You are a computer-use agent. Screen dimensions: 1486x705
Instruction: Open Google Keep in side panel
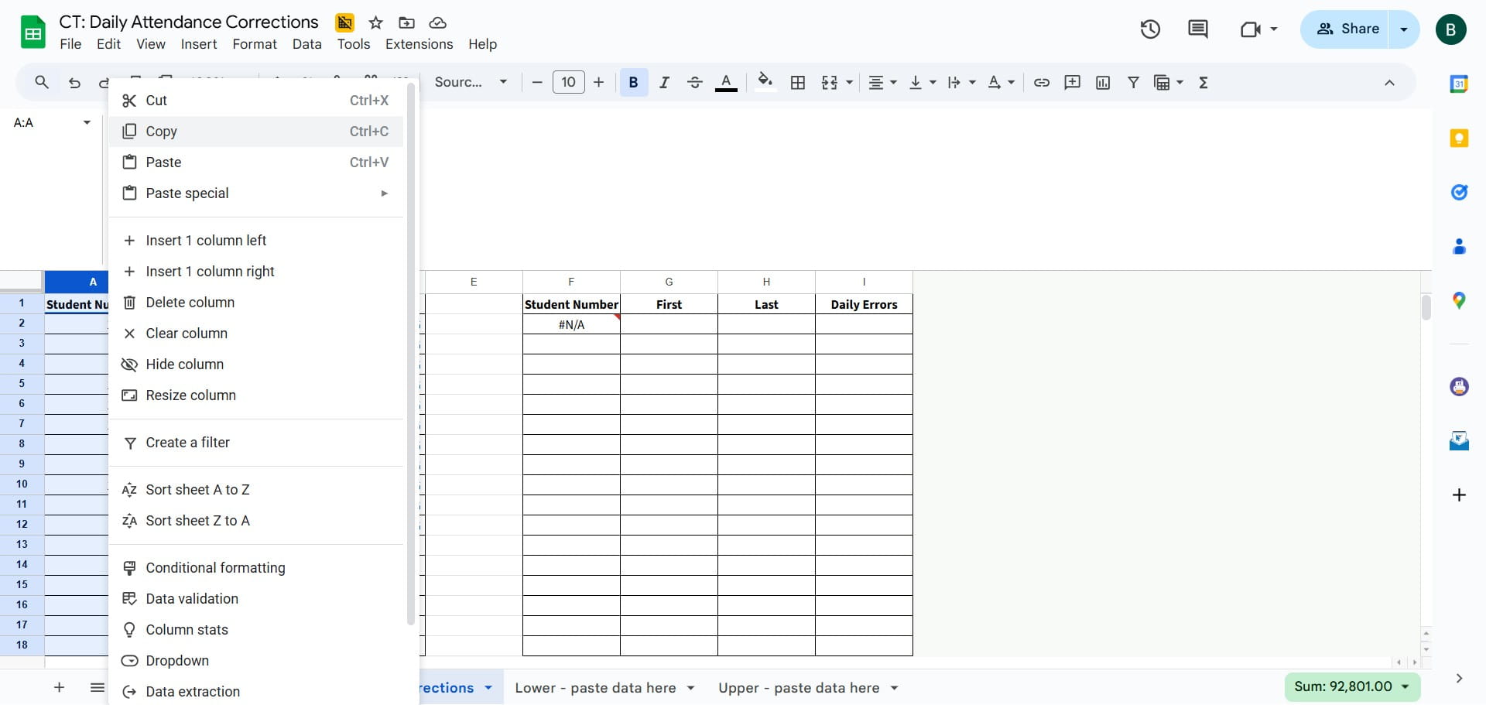(x=1459, y=139)
